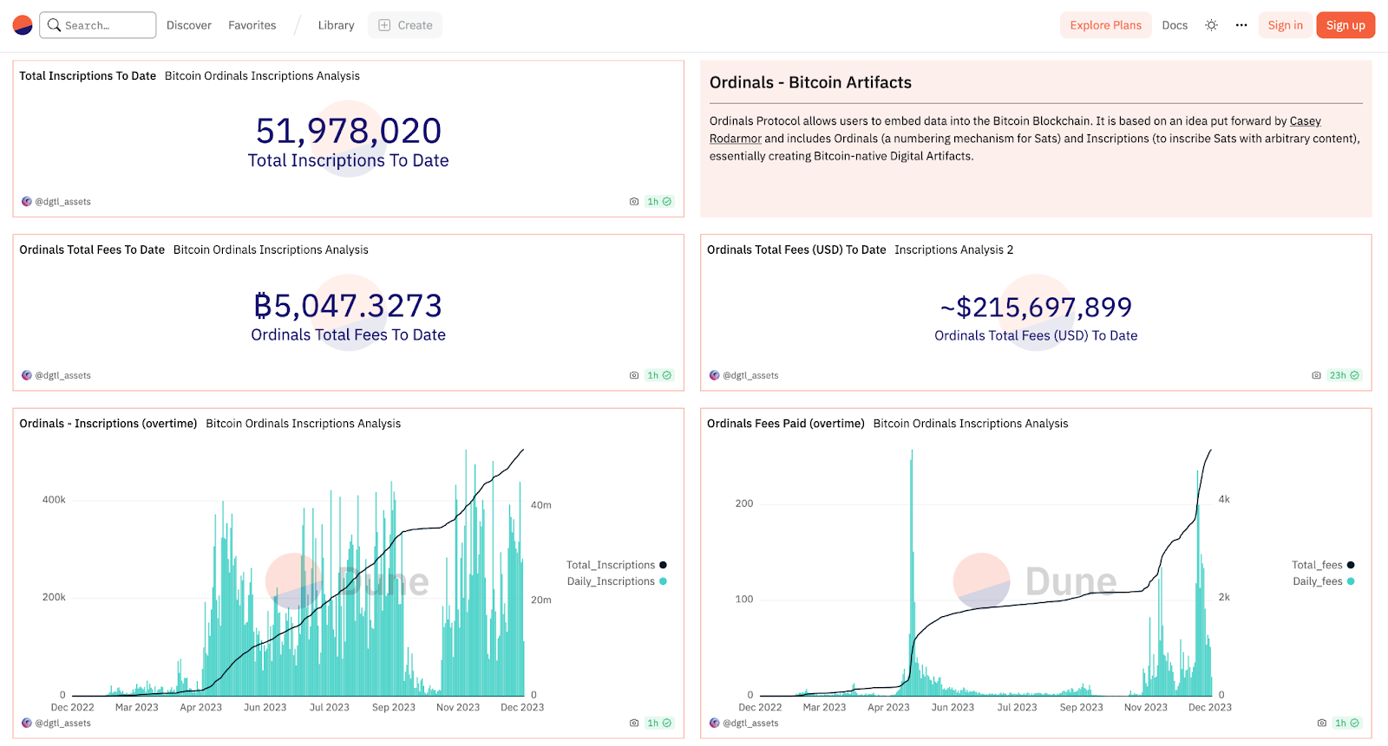The width and height of the screenshot is (1388, 746).
Task: Open Ordinals Fees Paid (overtime) title
Action: 786,424
